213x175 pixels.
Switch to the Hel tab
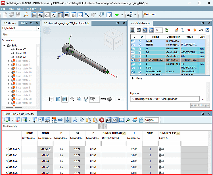pyautogui.click(x=23, y=23)
